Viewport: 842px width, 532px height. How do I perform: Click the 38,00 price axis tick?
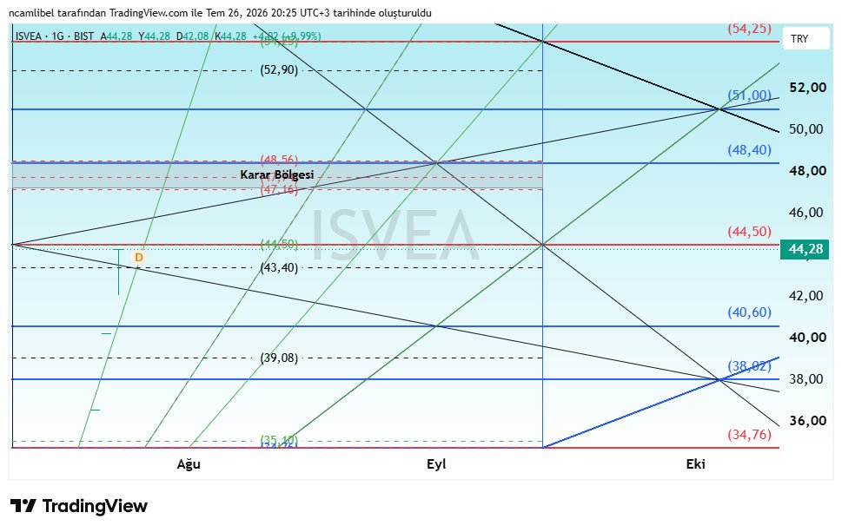(806, 379)
